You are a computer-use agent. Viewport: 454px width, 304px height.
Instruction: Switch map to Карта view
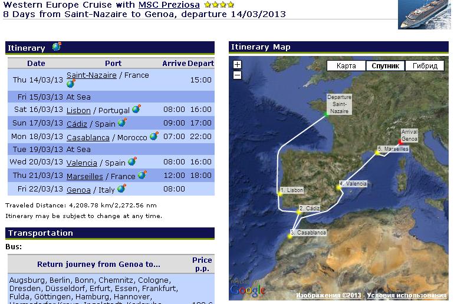(x=346, y=66)
